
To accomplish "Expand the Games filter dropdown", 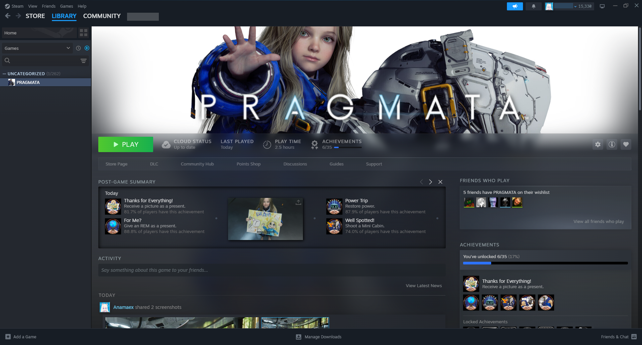I will click(37, 48).
